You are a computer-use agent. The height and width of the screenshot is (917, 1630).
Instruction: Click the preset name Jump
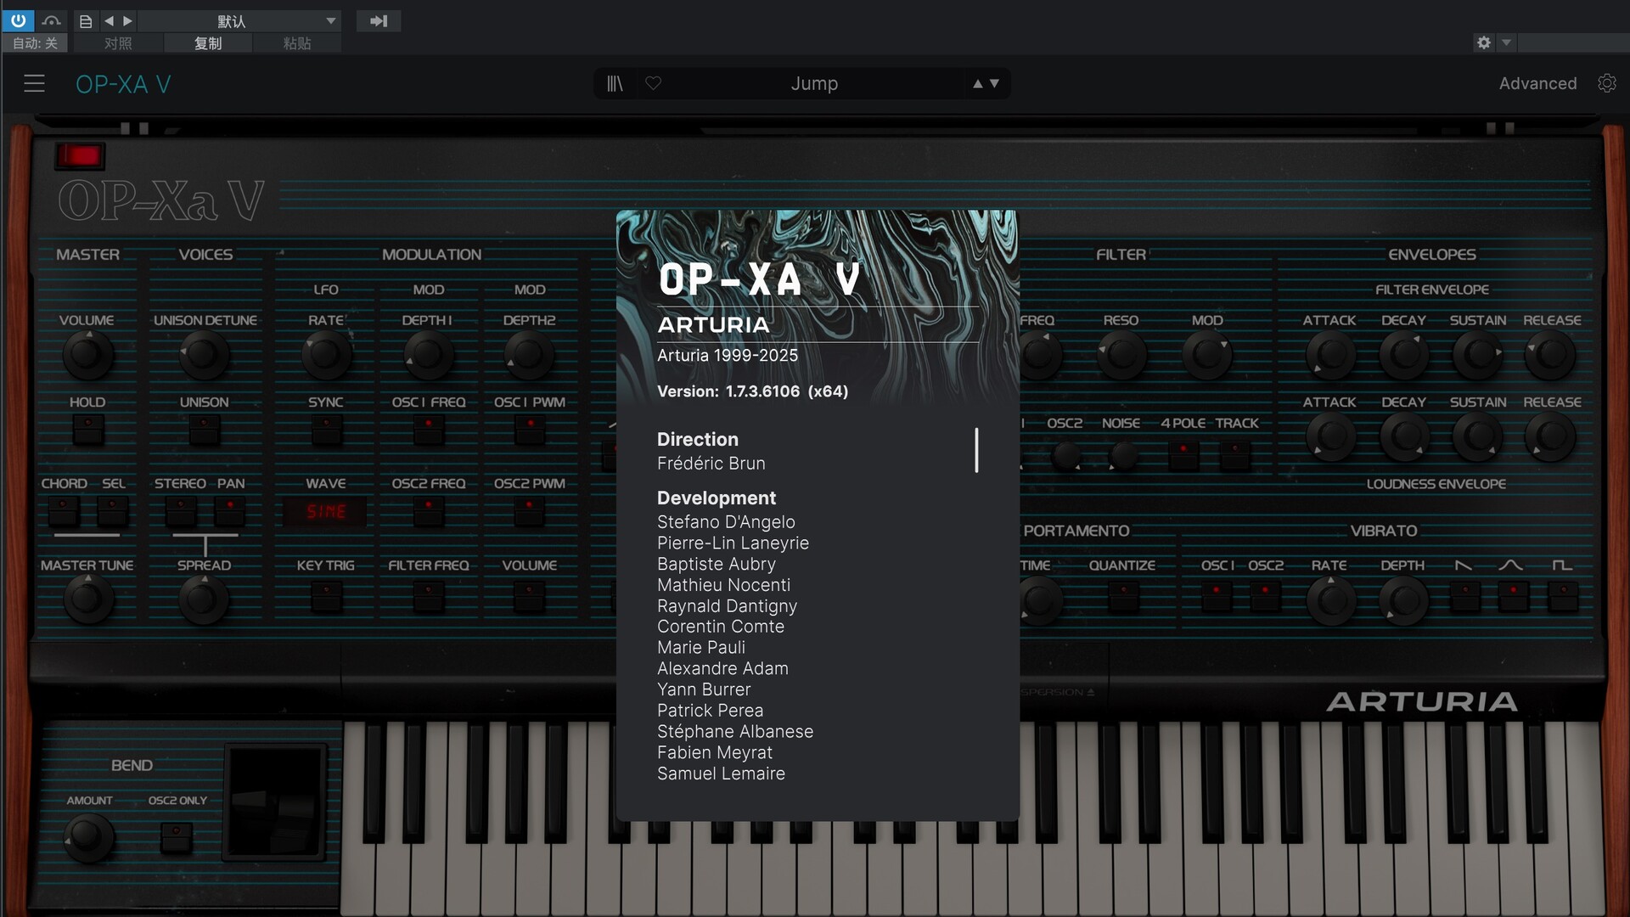pyautogui.click(x=814, y=83)
